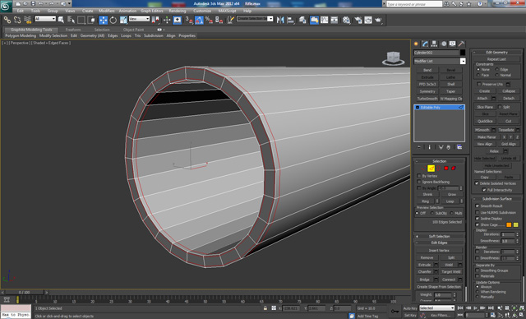Toggle Pin Stack icon below modifier stack

pos(419,147)
